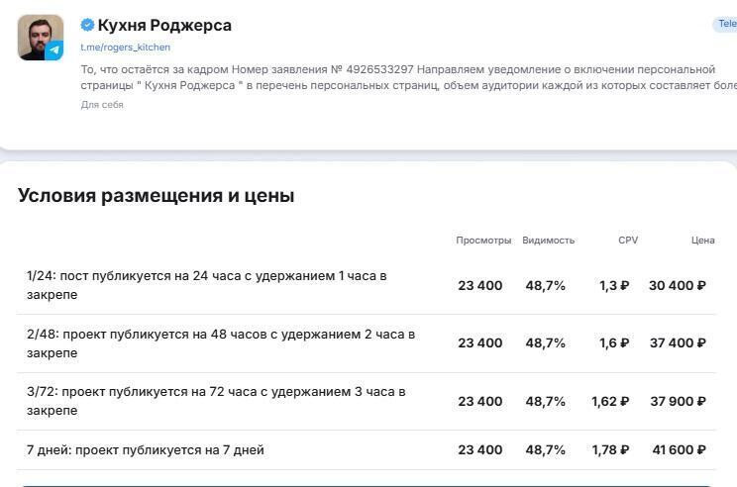Click the channel description text

396,76
